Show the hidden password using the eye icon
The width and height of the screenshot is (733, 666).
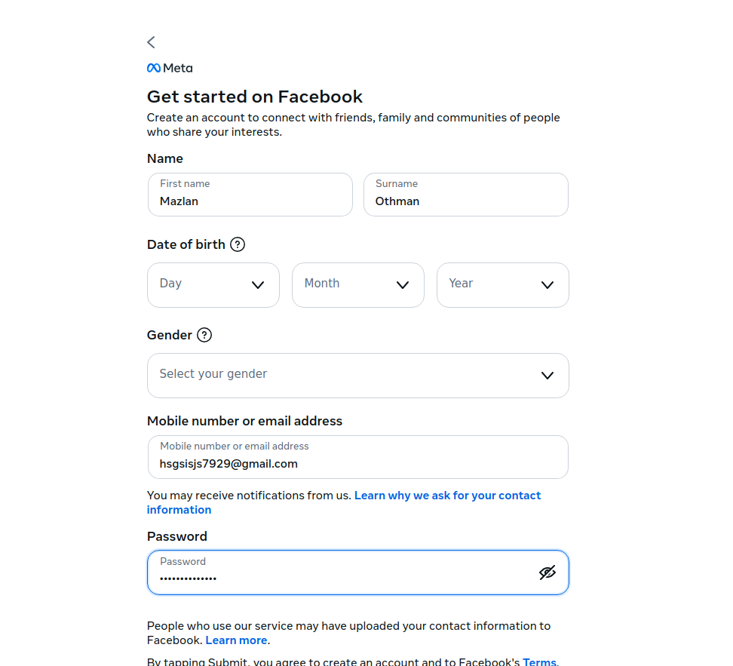pyautogui.click(x=547, y=572)
